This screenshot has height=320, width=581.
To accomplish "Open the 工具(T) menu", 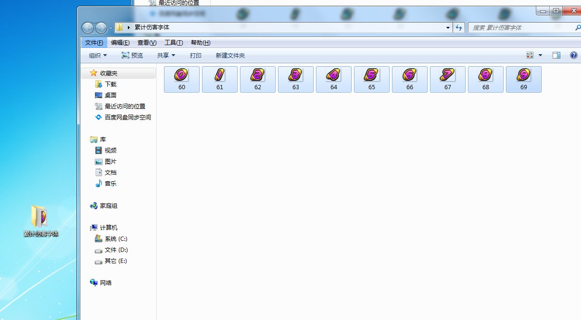I will (x=174, y=43).
